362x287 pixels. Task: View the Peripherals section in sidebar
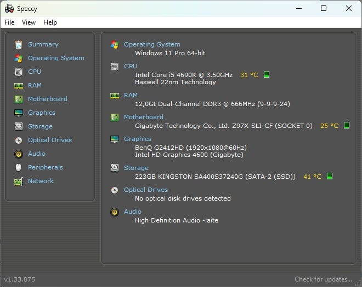coord(46,167)
